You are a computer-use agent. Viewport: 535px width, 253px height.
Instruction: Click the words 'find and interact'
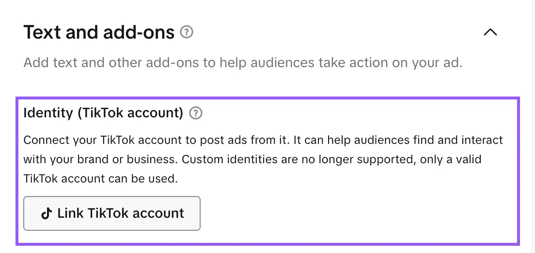(454, 140)
